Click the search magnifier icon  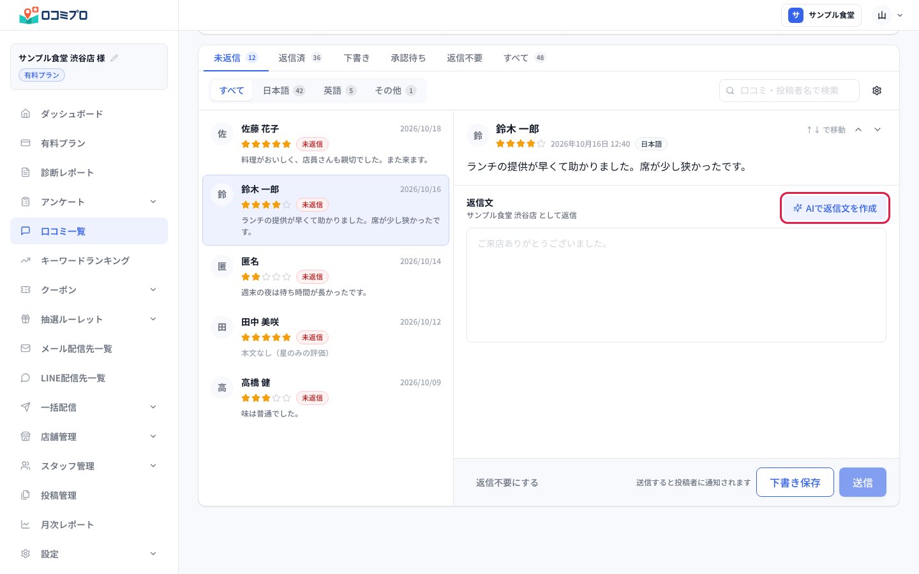(730, 91)
